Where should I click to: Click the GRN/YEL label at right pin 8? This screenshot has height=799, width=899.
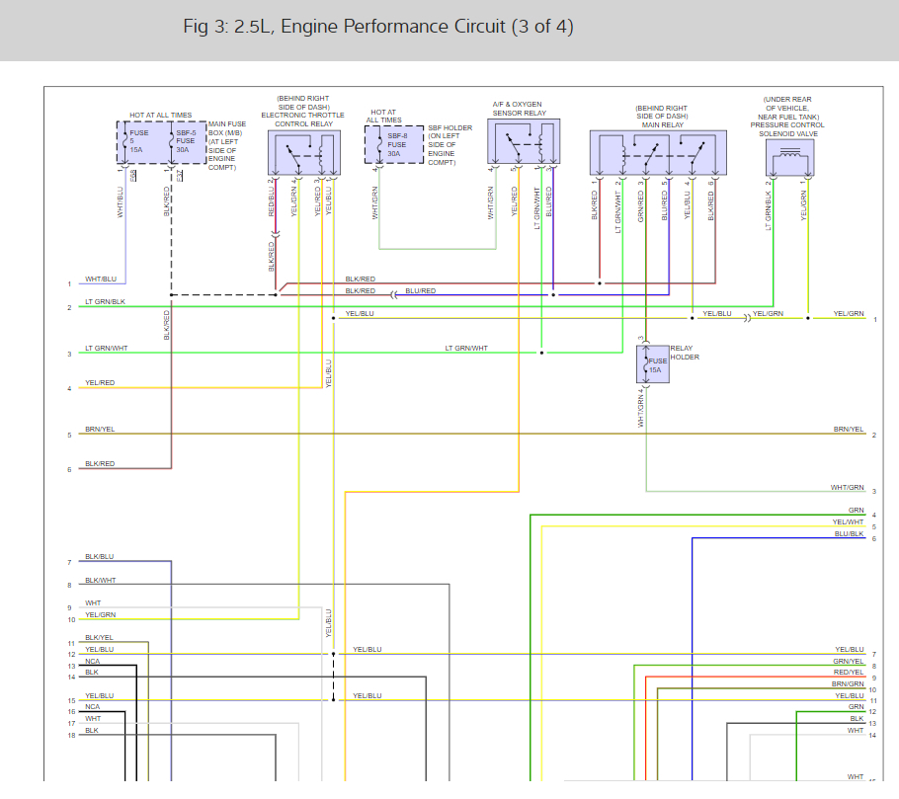[849, 661]
